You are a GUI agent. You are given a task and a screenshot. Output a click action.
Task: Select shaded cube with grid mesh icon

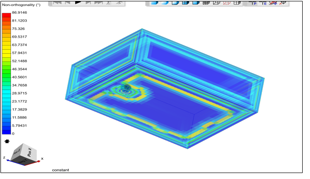[186, 3]
